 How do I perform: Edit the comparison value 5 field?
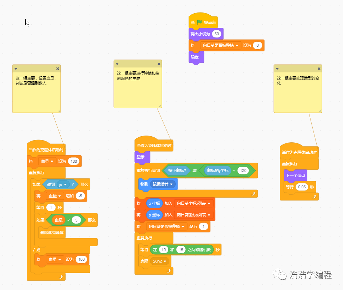click(x=76, y=220)
